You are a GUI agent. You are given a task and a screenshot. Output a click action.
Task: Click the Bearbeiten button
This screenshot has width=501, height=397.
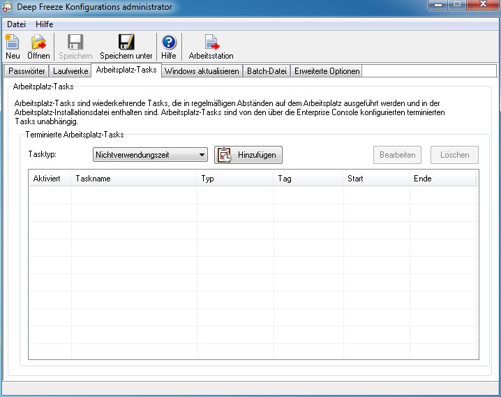pos(397,155)
